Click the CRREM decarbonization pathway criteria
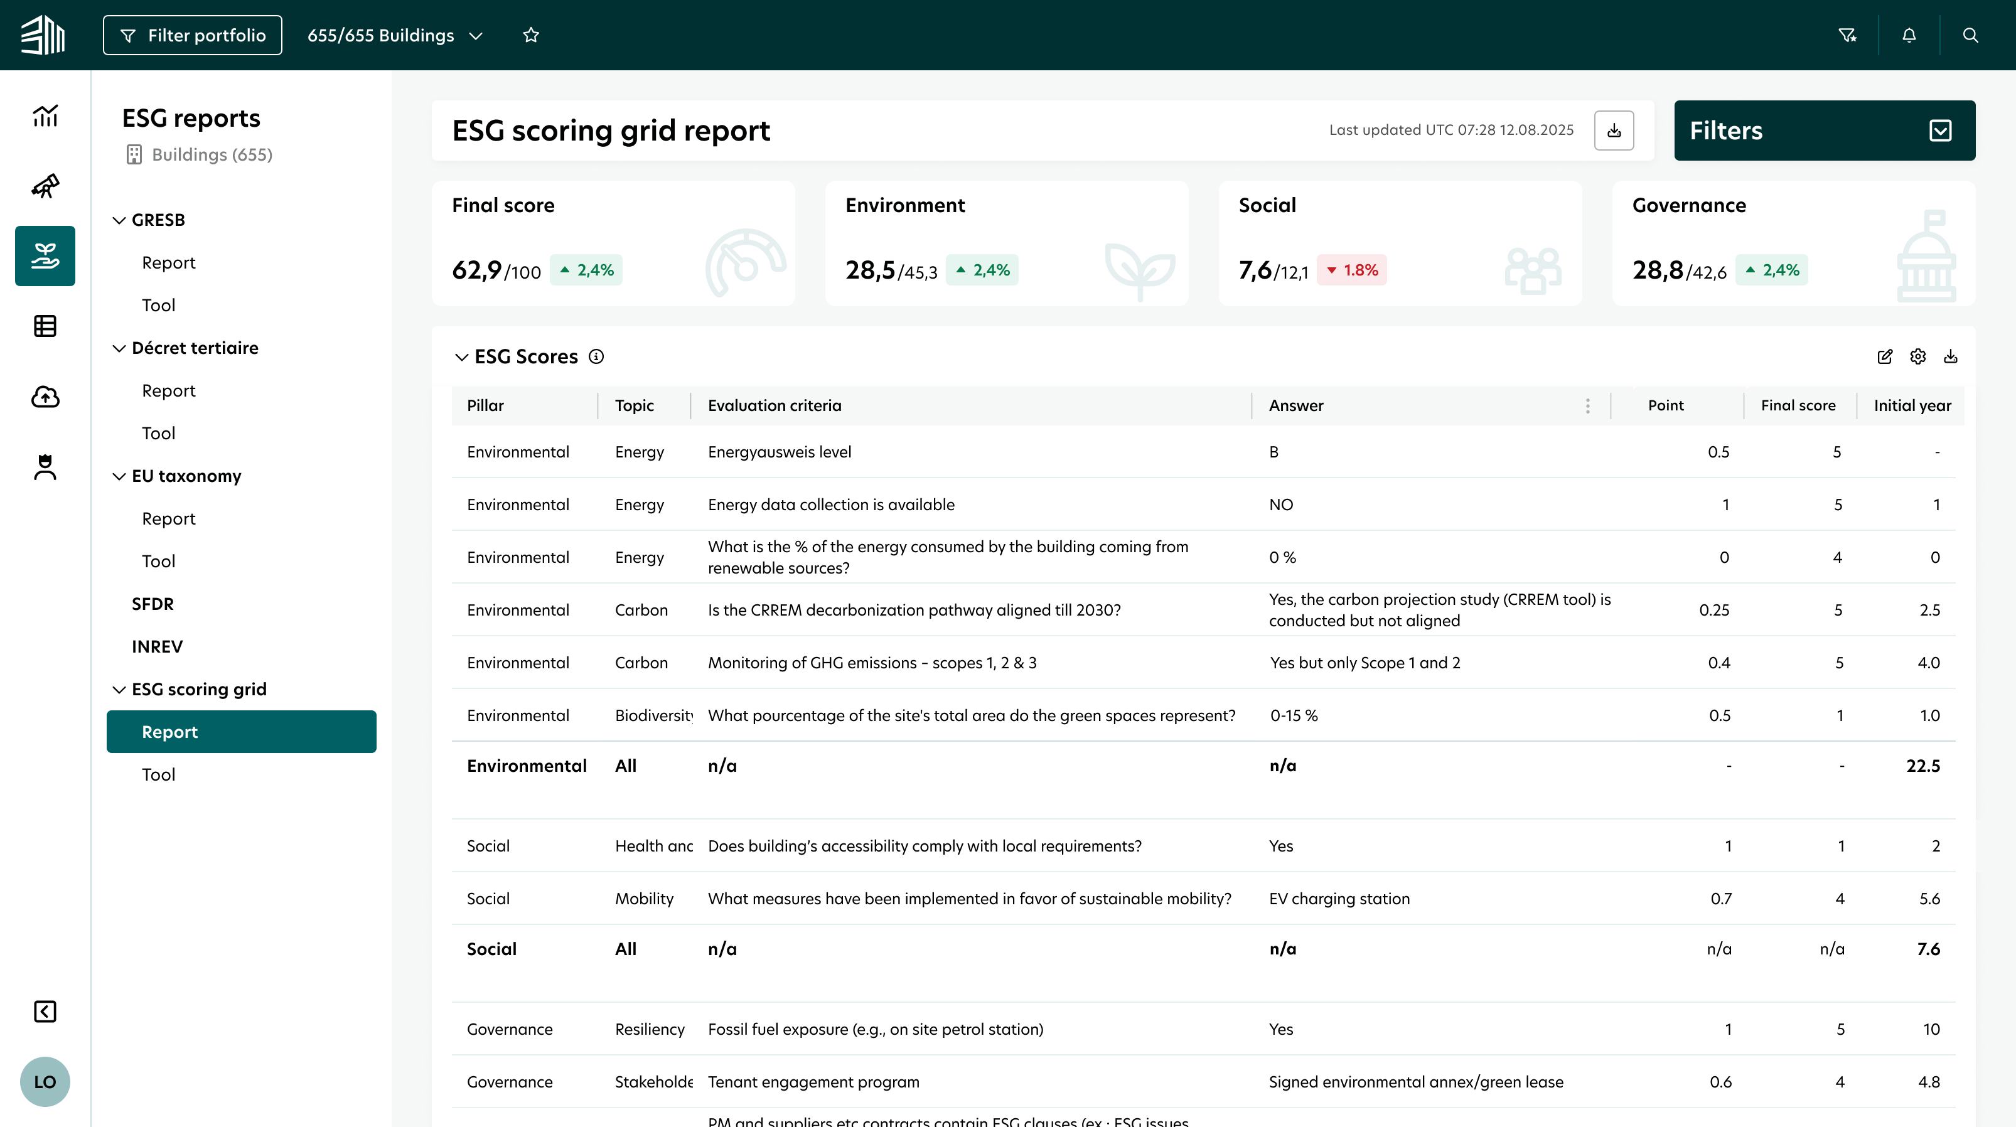The width and height of the screenshot is (2016, 1127). pos(914,610)
